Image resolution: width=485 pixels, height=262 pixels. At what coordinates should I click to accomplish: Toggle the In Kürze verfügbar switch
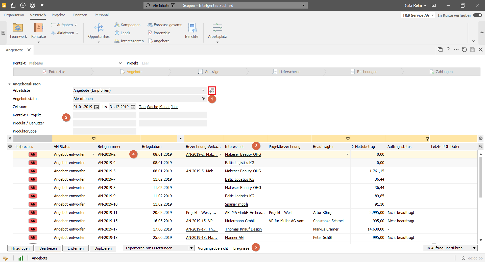(x=477, y=15)
